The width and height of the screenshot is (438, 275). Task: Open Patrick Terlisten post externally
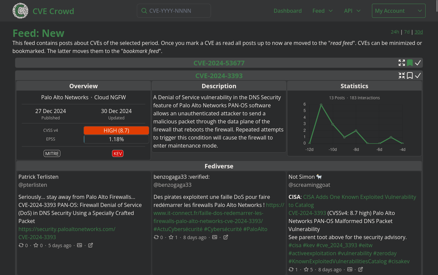(91, 245)
